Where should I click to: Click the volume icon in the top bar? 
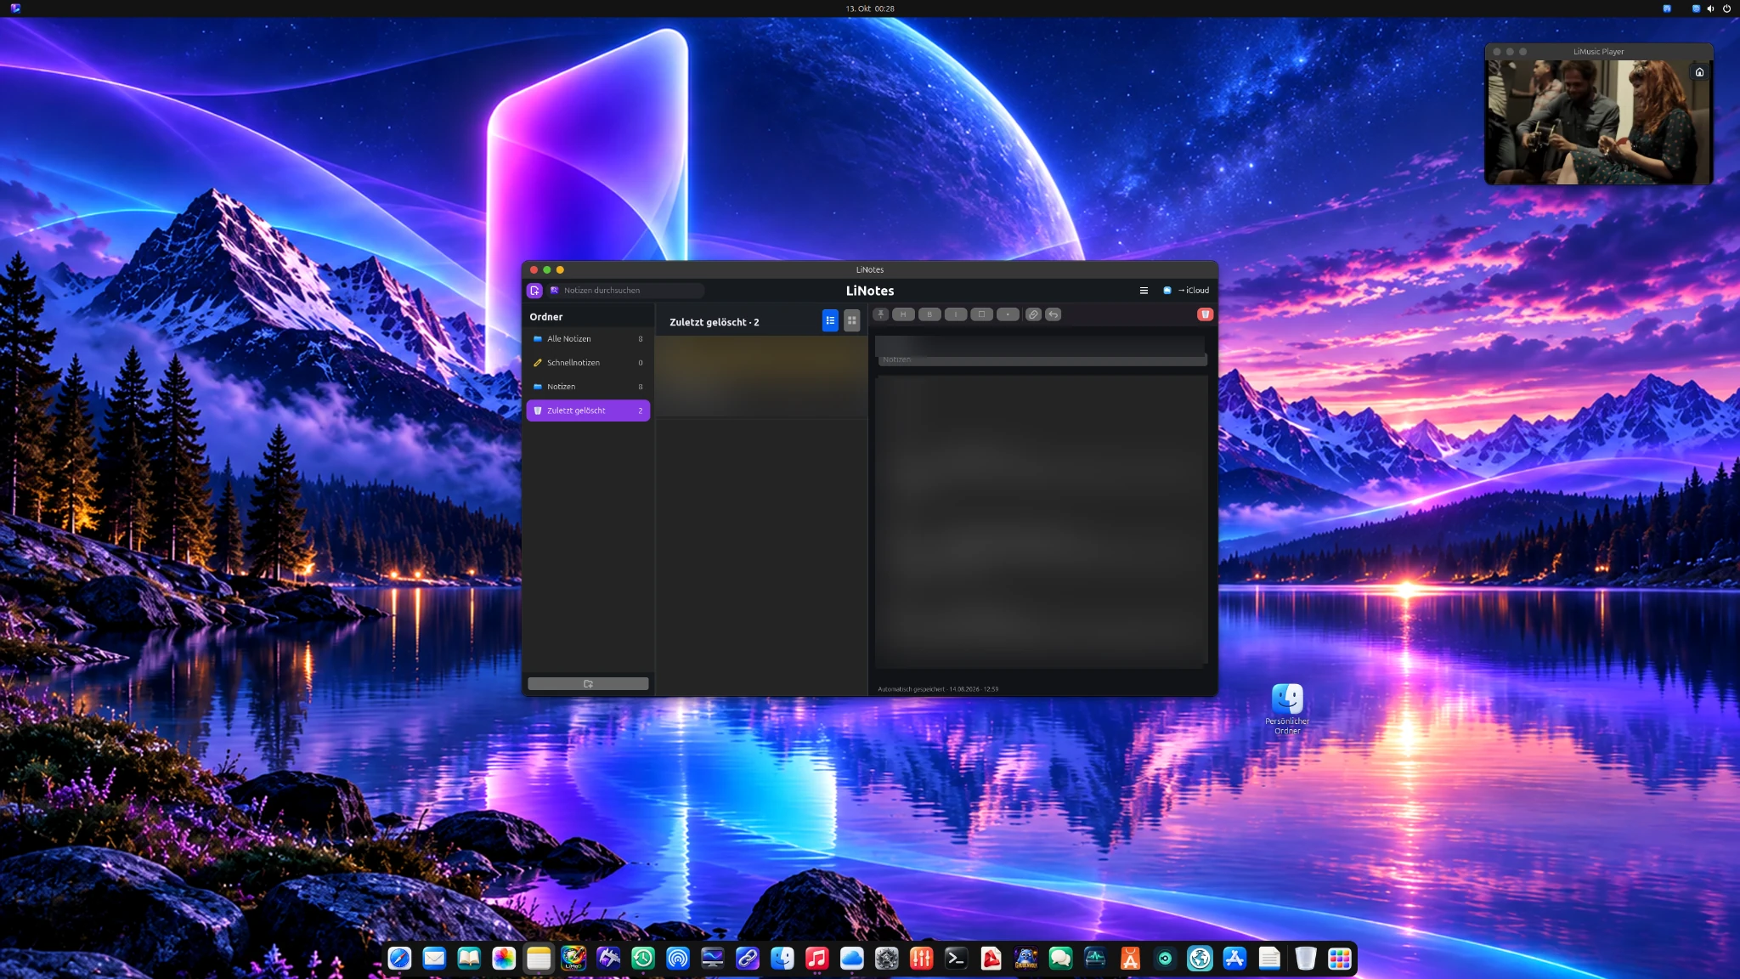point(1710,8)
